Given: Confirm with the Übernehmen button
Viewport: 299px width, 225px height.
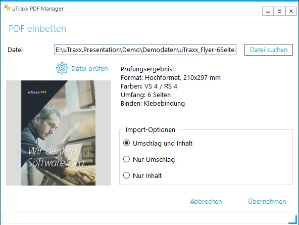Looking at the screenshot, I should [x=267, y=201].
